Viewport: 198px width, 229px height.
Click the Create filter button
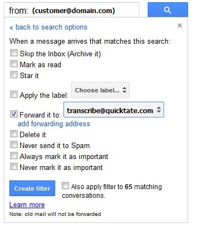32,189
